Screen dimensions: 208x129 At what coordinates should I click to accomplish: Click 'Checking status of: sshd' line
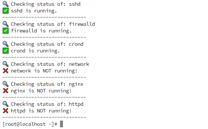pyautogui.click(x=46, y=4)
